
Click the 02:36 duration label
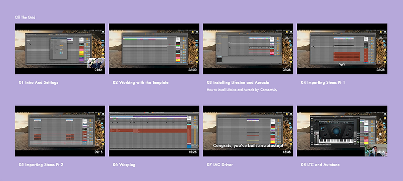(x=286, y=70)
